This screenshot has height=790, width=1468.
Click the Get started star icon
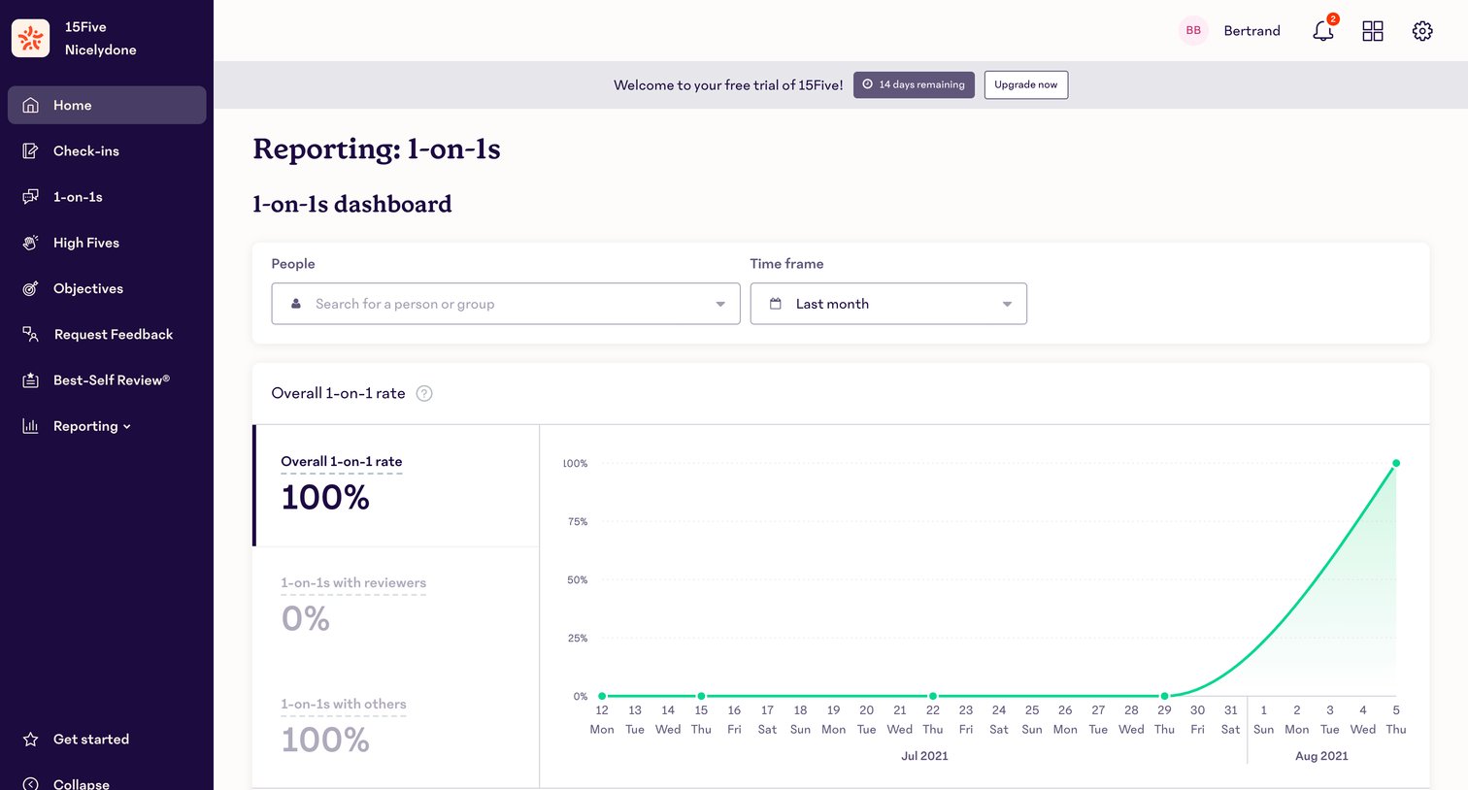click(30, 740)
